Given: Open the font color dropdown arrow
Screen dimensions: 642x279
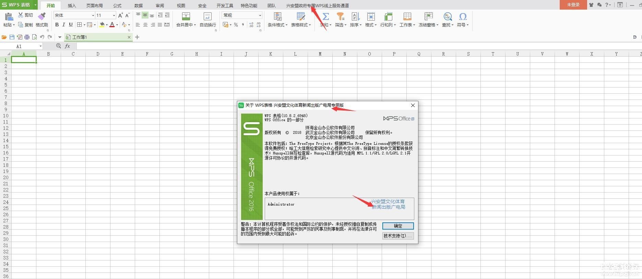Looking at the screenshot, I should [x=117, y=25].
